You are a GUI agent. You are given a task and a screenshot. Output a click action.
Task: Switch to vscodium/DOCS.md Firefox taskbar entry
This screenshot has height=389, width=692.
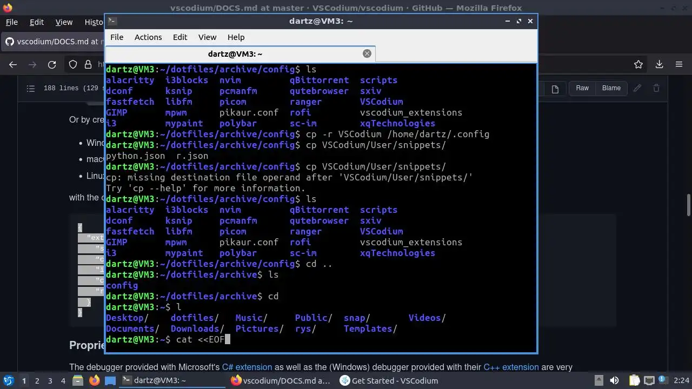click(x=281, y=380)
